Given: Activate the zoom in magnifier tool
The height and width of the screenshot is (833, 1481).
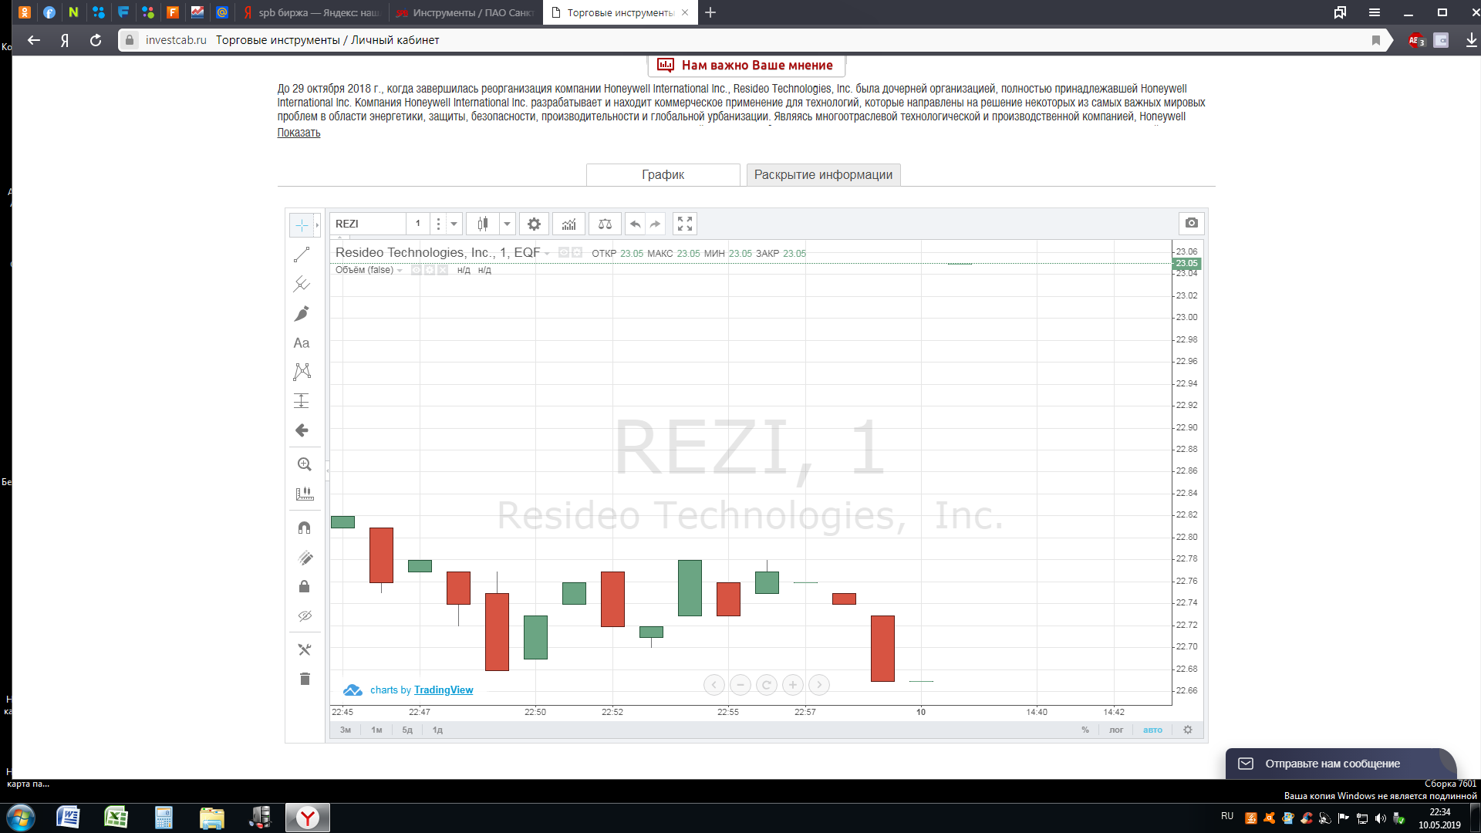Looking at the screenshot, I should coord(305,464).
